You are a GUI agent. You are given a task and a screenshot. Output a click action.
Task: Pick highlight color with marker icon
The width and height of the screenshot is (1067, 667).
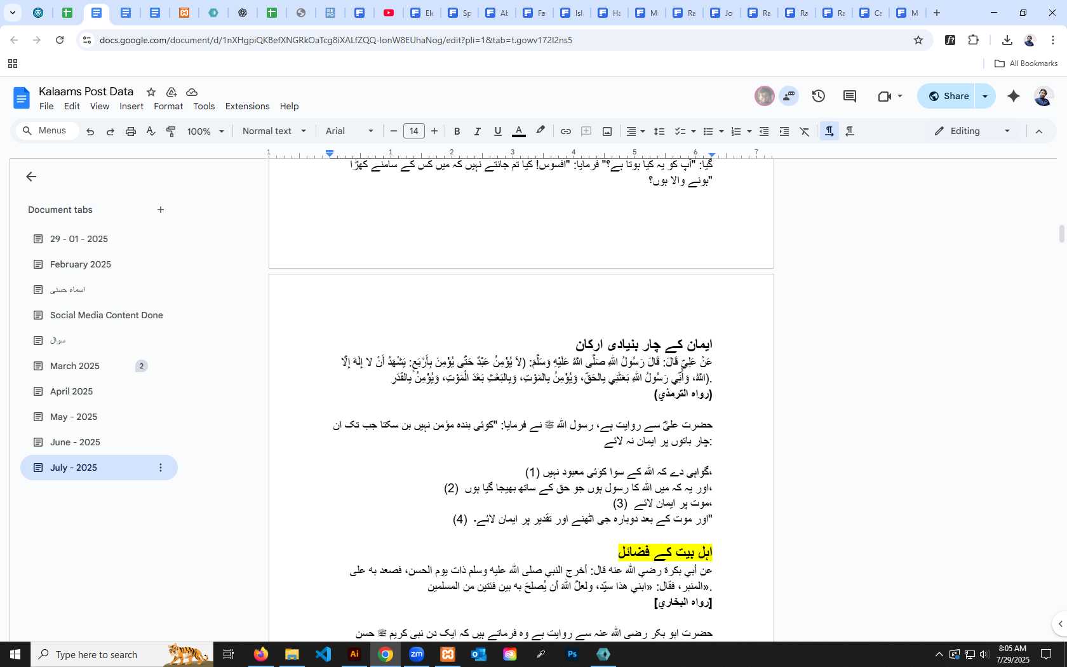tap(540, 131)
